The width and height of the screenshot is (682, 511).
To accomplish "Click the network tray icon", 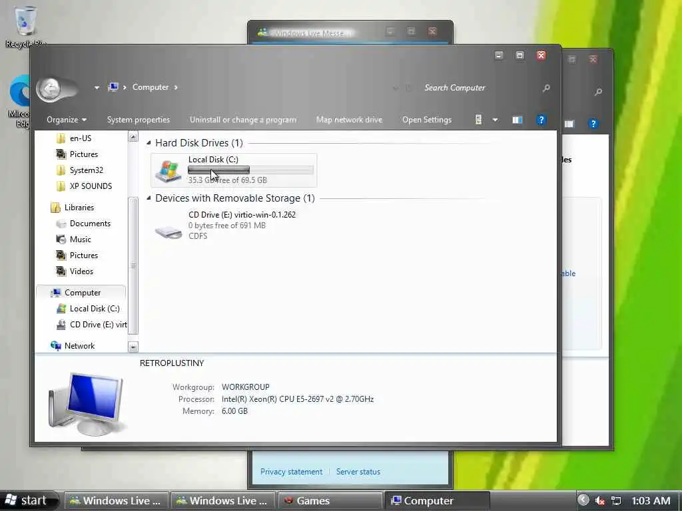I will (616, 500).
